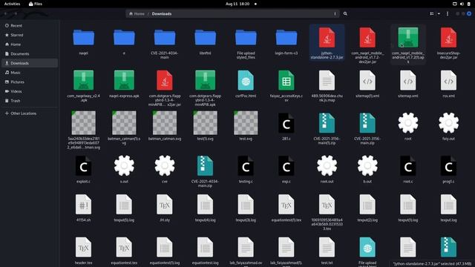Viewport: 475px width, 267px height.
Task: Select texput(4).log file
Action: pyautogui.click(x=205, y=208)
